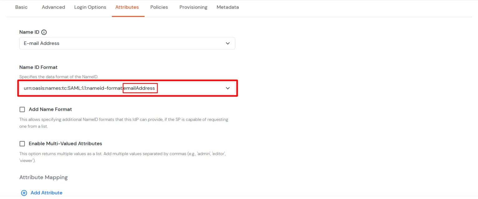Open the Name ID Format dropdown
Screen dimensions: 478x199
(x=127, y=88)
